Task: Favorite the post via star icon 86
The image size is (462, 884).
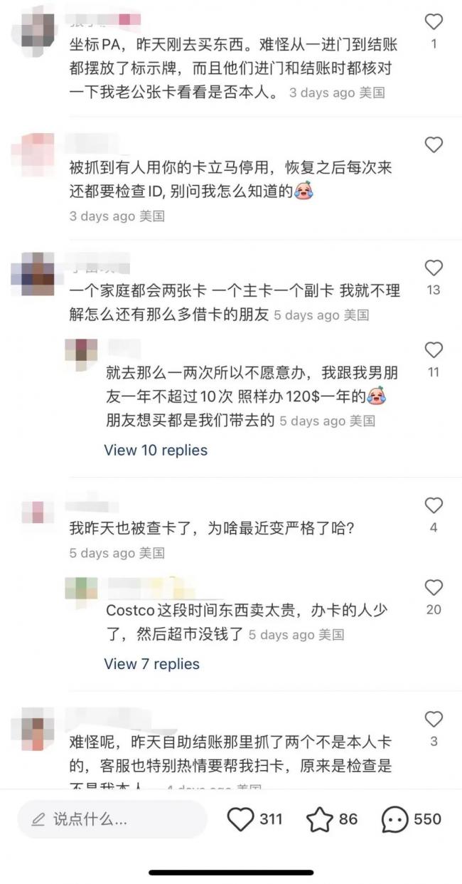Action: tap(320, 819)
